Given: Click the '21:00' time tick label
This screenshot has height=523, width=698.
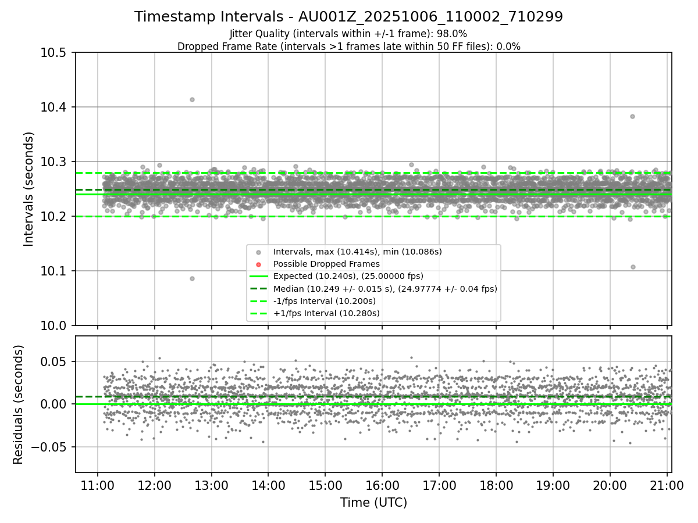Looking at the screenshot, I should [x=667, y=485].
